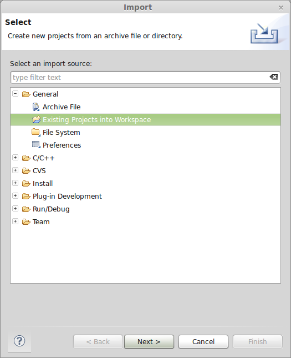Select the Team tree item
The height and width of the screenshot is (358, 291).
41,221
